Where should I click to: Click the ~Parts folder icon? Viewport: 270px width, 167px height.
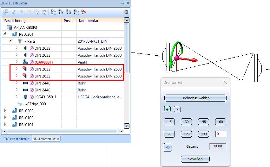click(x=20, y=41)
